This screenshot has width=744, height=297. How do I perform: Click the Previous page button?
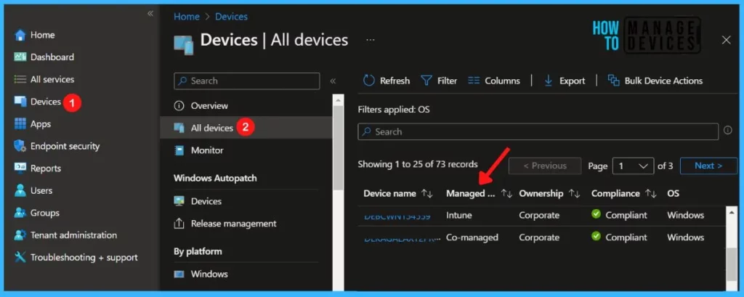[x=545, y=166]
